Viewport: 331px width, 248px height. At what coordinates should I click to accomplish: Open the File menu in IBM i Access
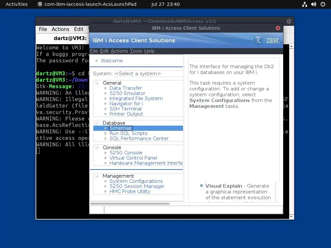click(x=94, y=51)
